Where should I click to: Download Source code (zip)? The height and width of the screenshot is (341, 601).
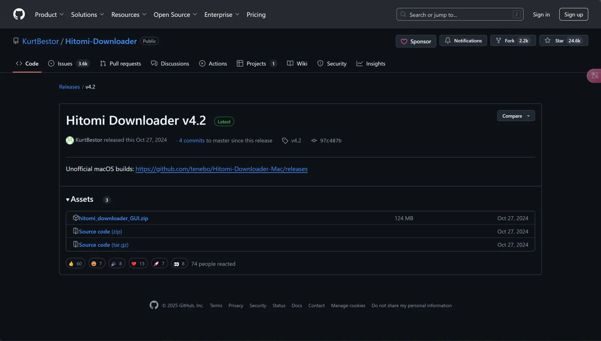[x=100, y=231]
